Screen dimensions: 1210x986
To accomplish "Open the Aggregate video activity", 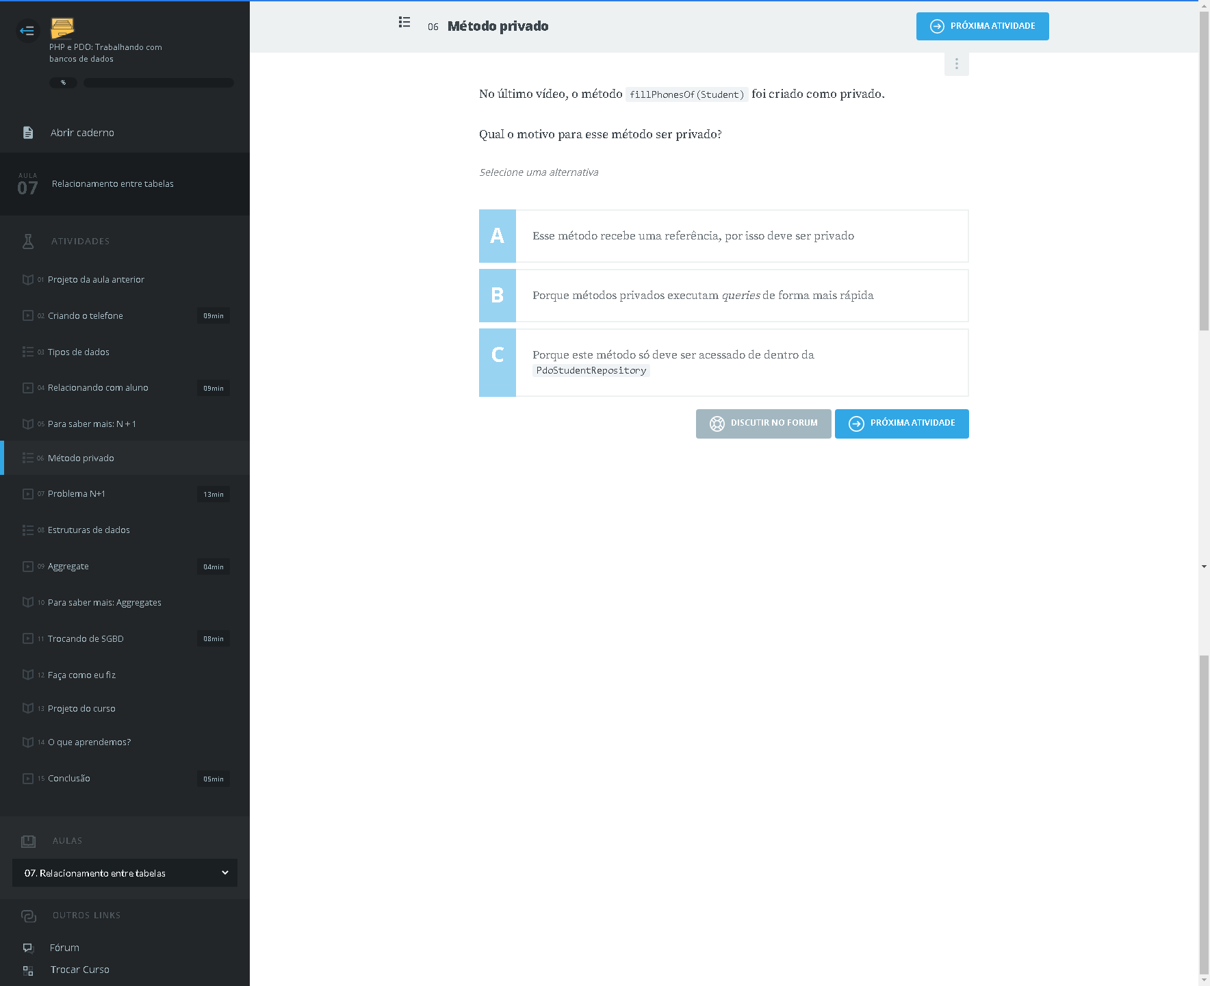I will coord(68,567).
